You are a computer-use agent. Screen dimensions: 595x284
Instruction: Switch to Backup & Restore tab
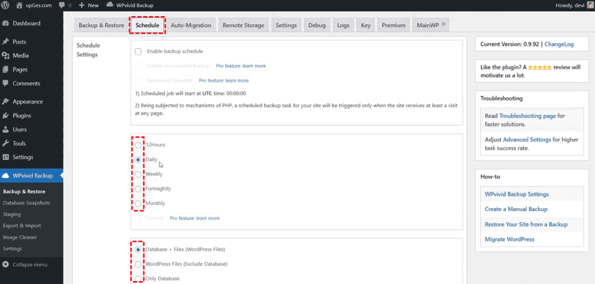coord(101,26)
